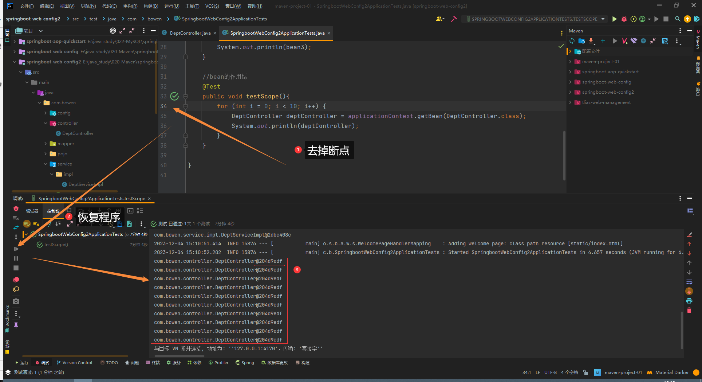Toggle show ignored tests filter icon
The height and width of the screenshot is (382, 702).
point(36,224)
